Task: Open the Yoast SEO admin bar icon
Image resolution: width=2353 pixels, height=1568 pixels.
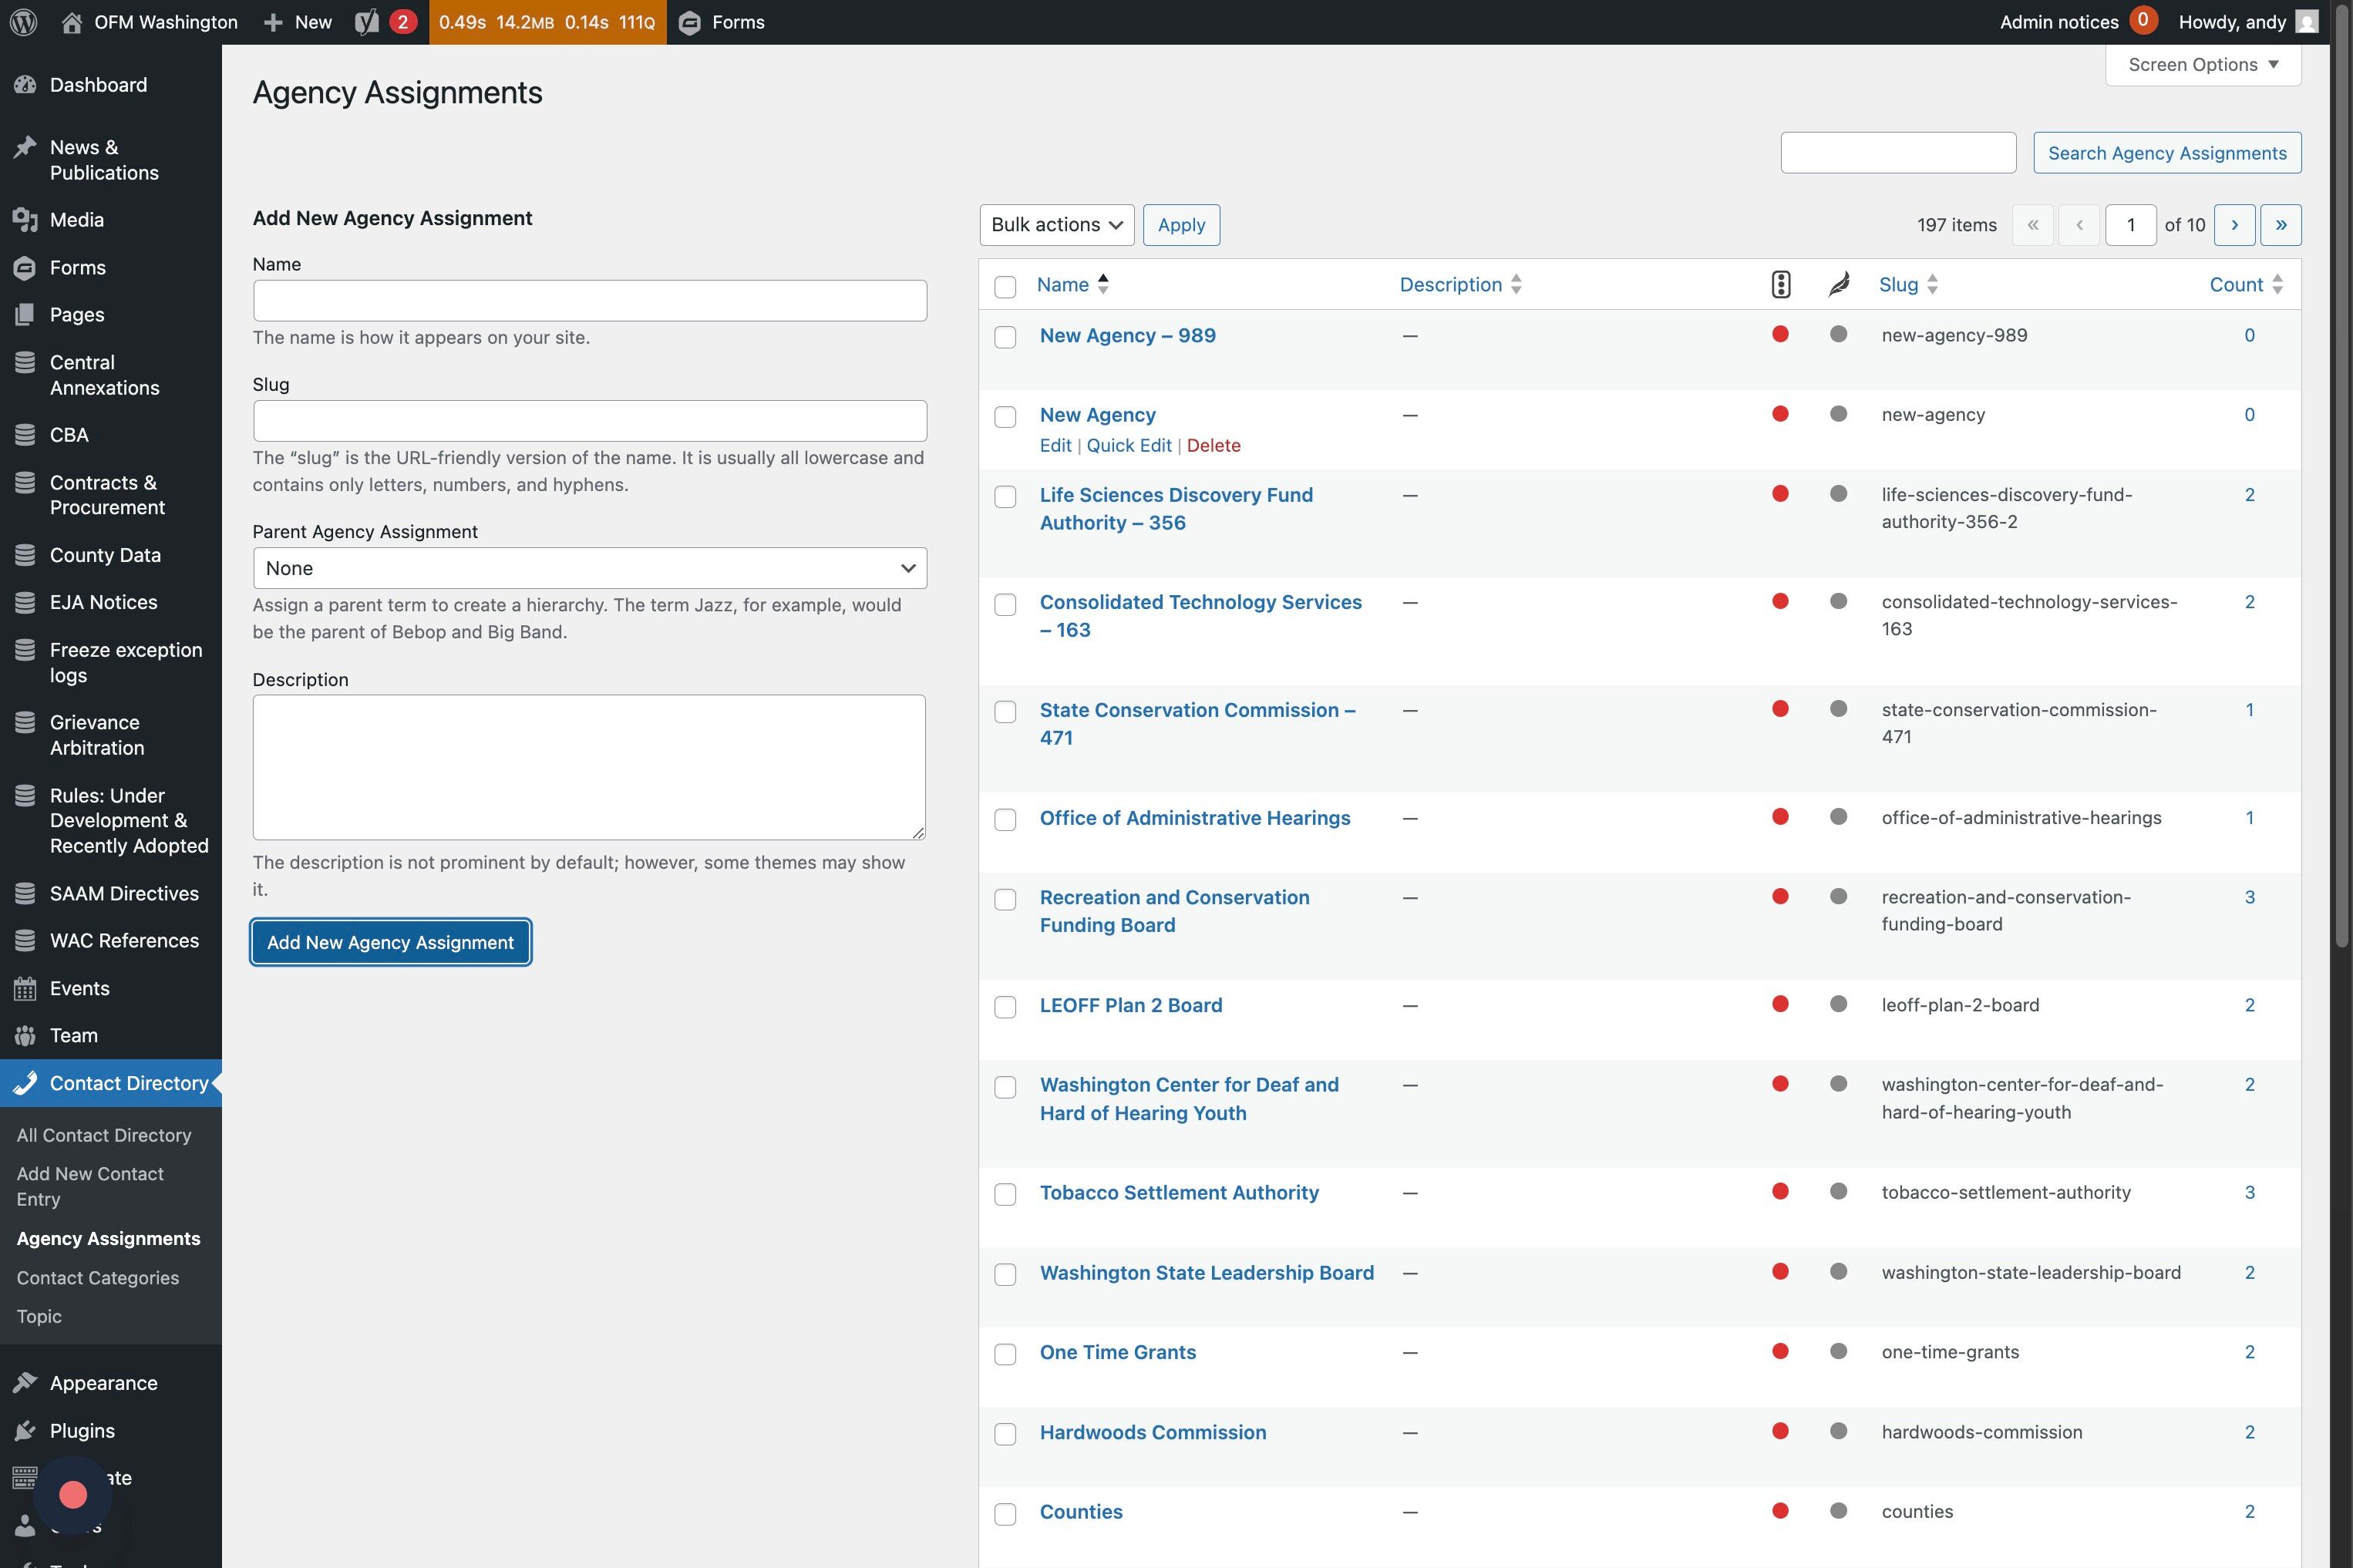Action: pos(367,22)
